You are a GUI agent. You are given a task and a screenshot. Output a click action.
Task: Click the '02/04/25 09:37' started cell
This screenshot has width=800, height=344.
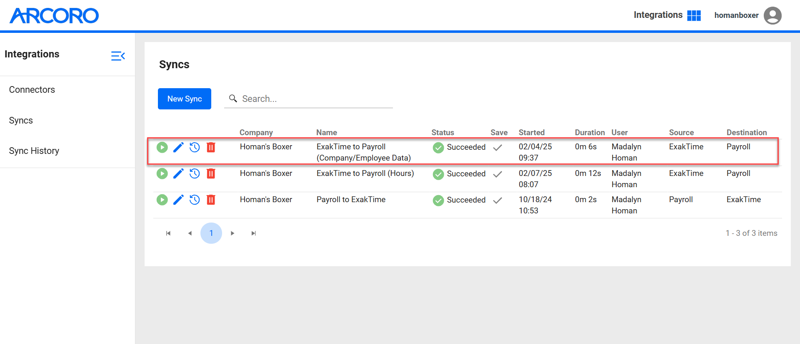click(x=535, y=152)
